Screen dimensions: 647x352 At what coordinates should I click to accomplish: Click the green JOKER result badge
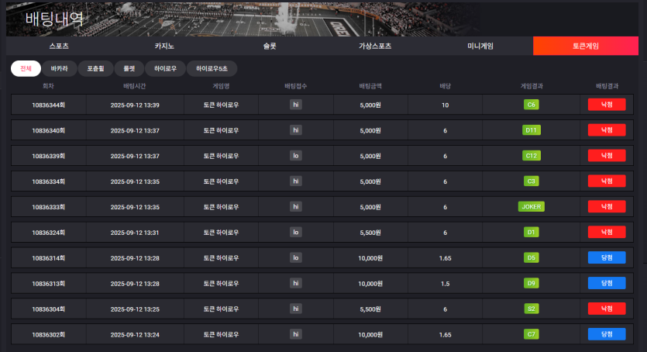click(x=532, y=207)
